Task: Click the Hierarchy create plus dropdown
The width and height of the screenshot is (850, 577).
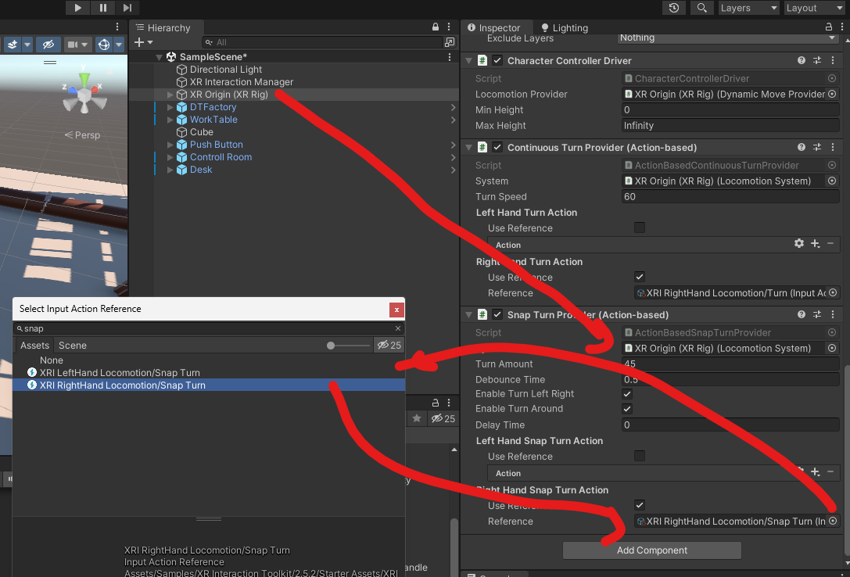Action: click(x=143, y=42)
